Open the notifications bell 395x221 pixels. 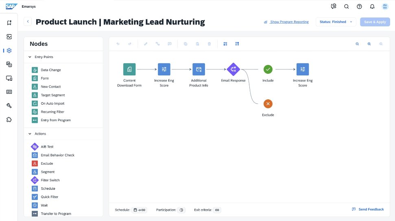point(372,6)
